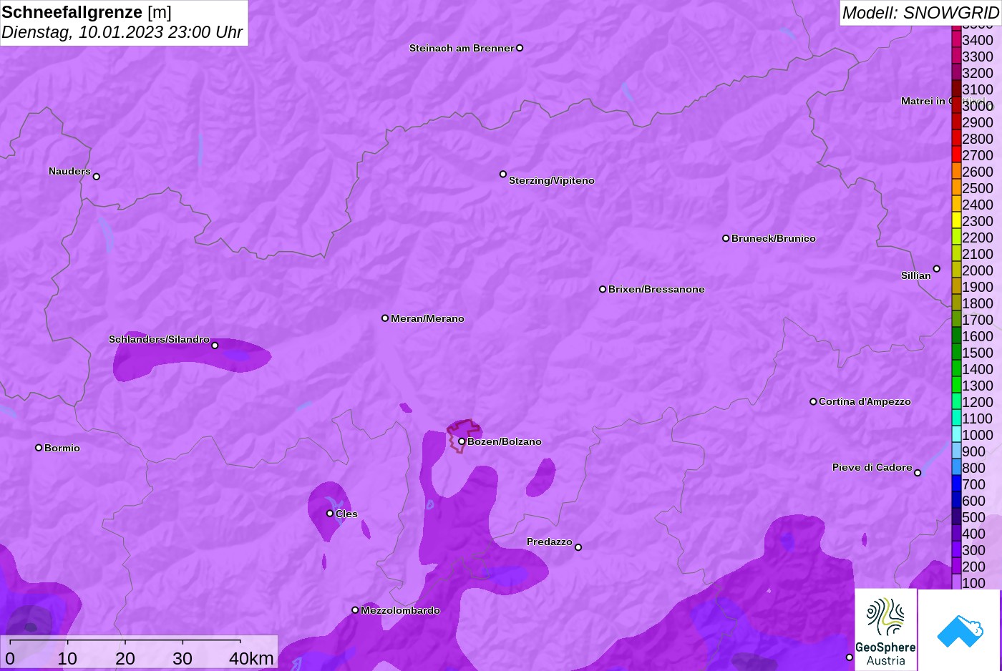Click the Schneefallgrenze [m] title
The width and height of the screenshot is (1002, 671).
coord(87,12)
